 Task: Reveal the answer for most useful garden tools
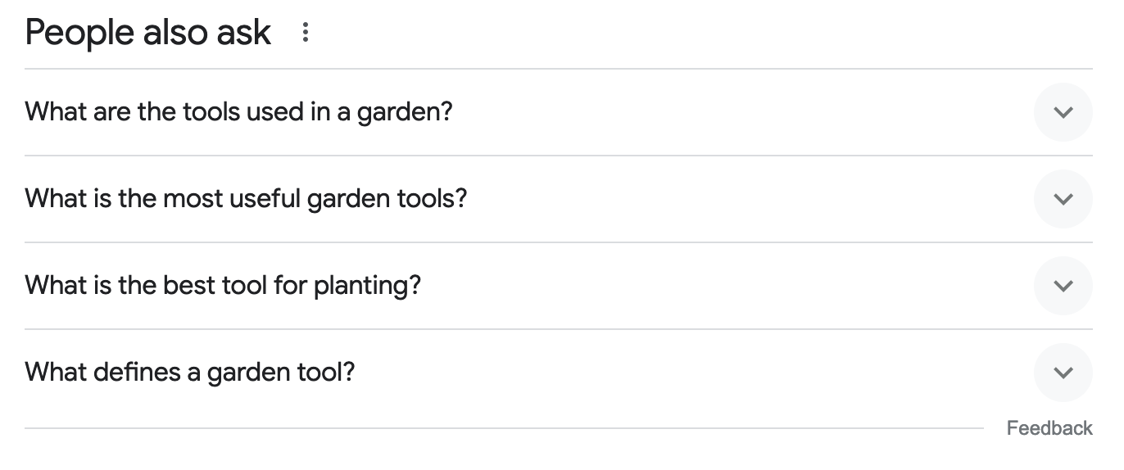[1063, 199]
